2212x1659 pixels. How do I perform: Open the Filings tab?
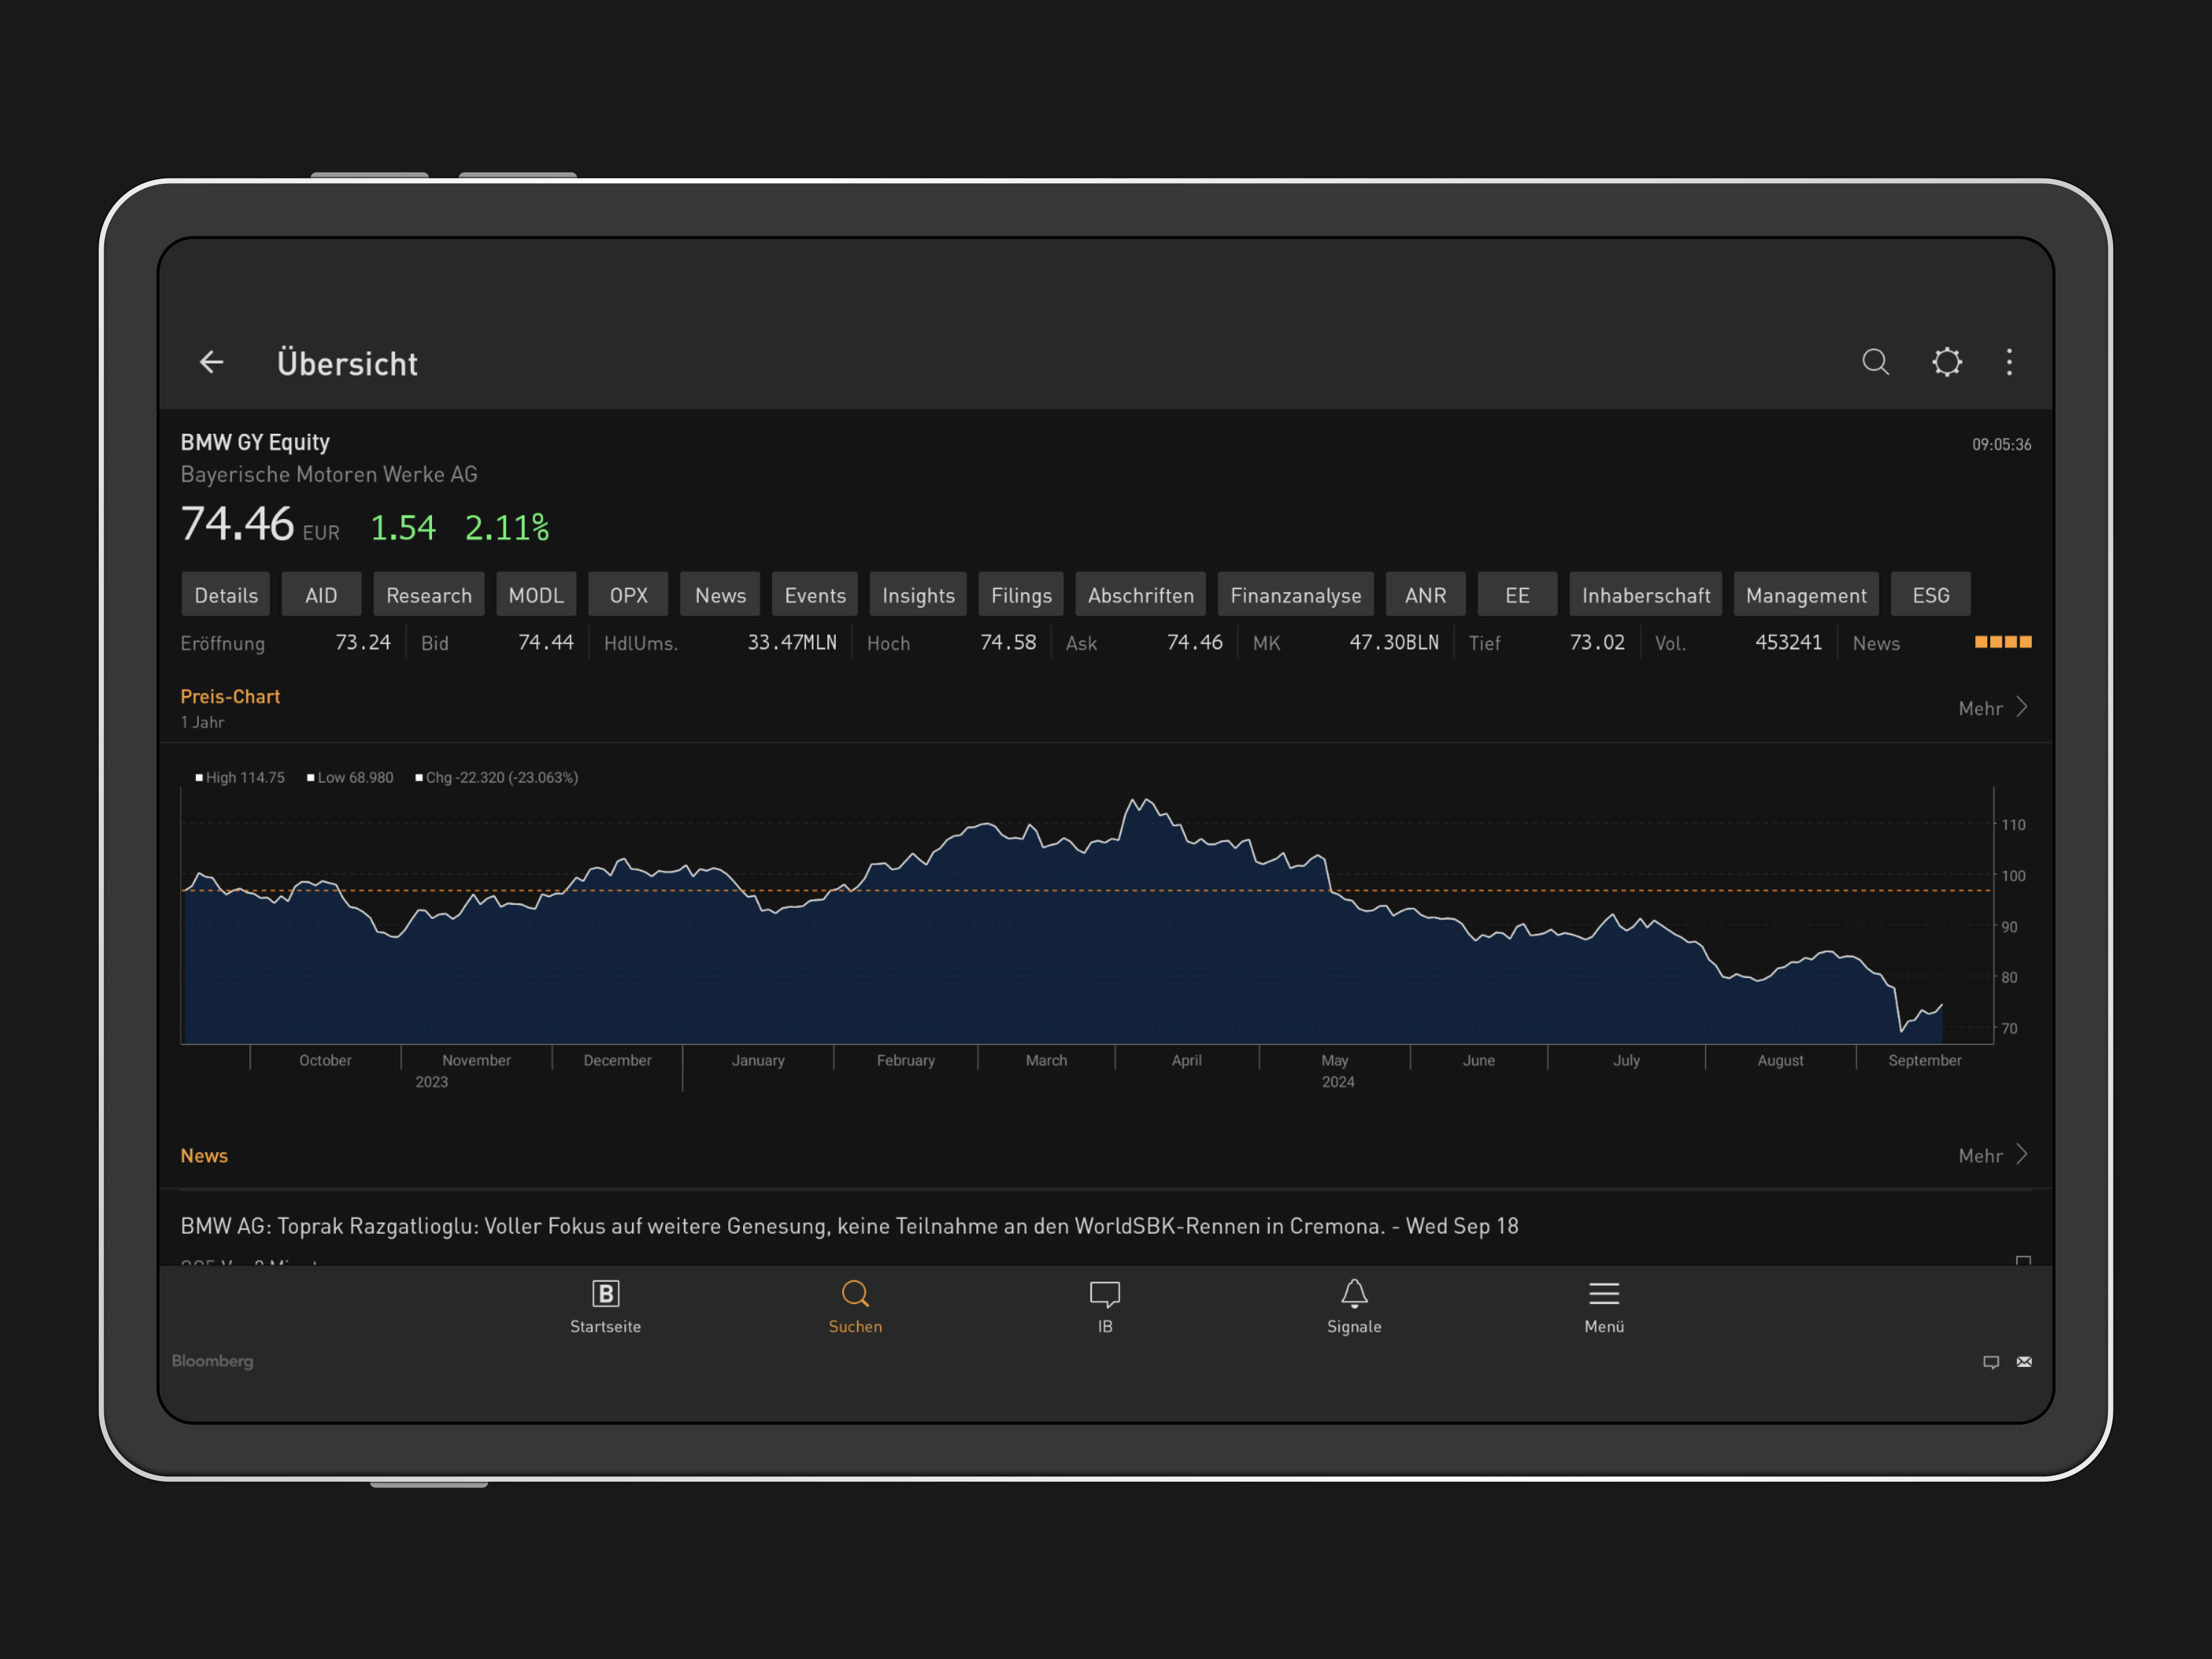pyautogui.click(x=1021, y=595)
